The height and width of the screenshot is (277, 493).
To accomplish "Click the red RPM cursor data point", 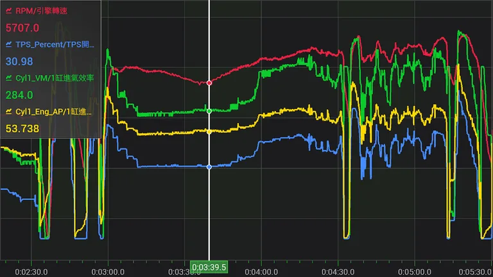I will [209, 83].
